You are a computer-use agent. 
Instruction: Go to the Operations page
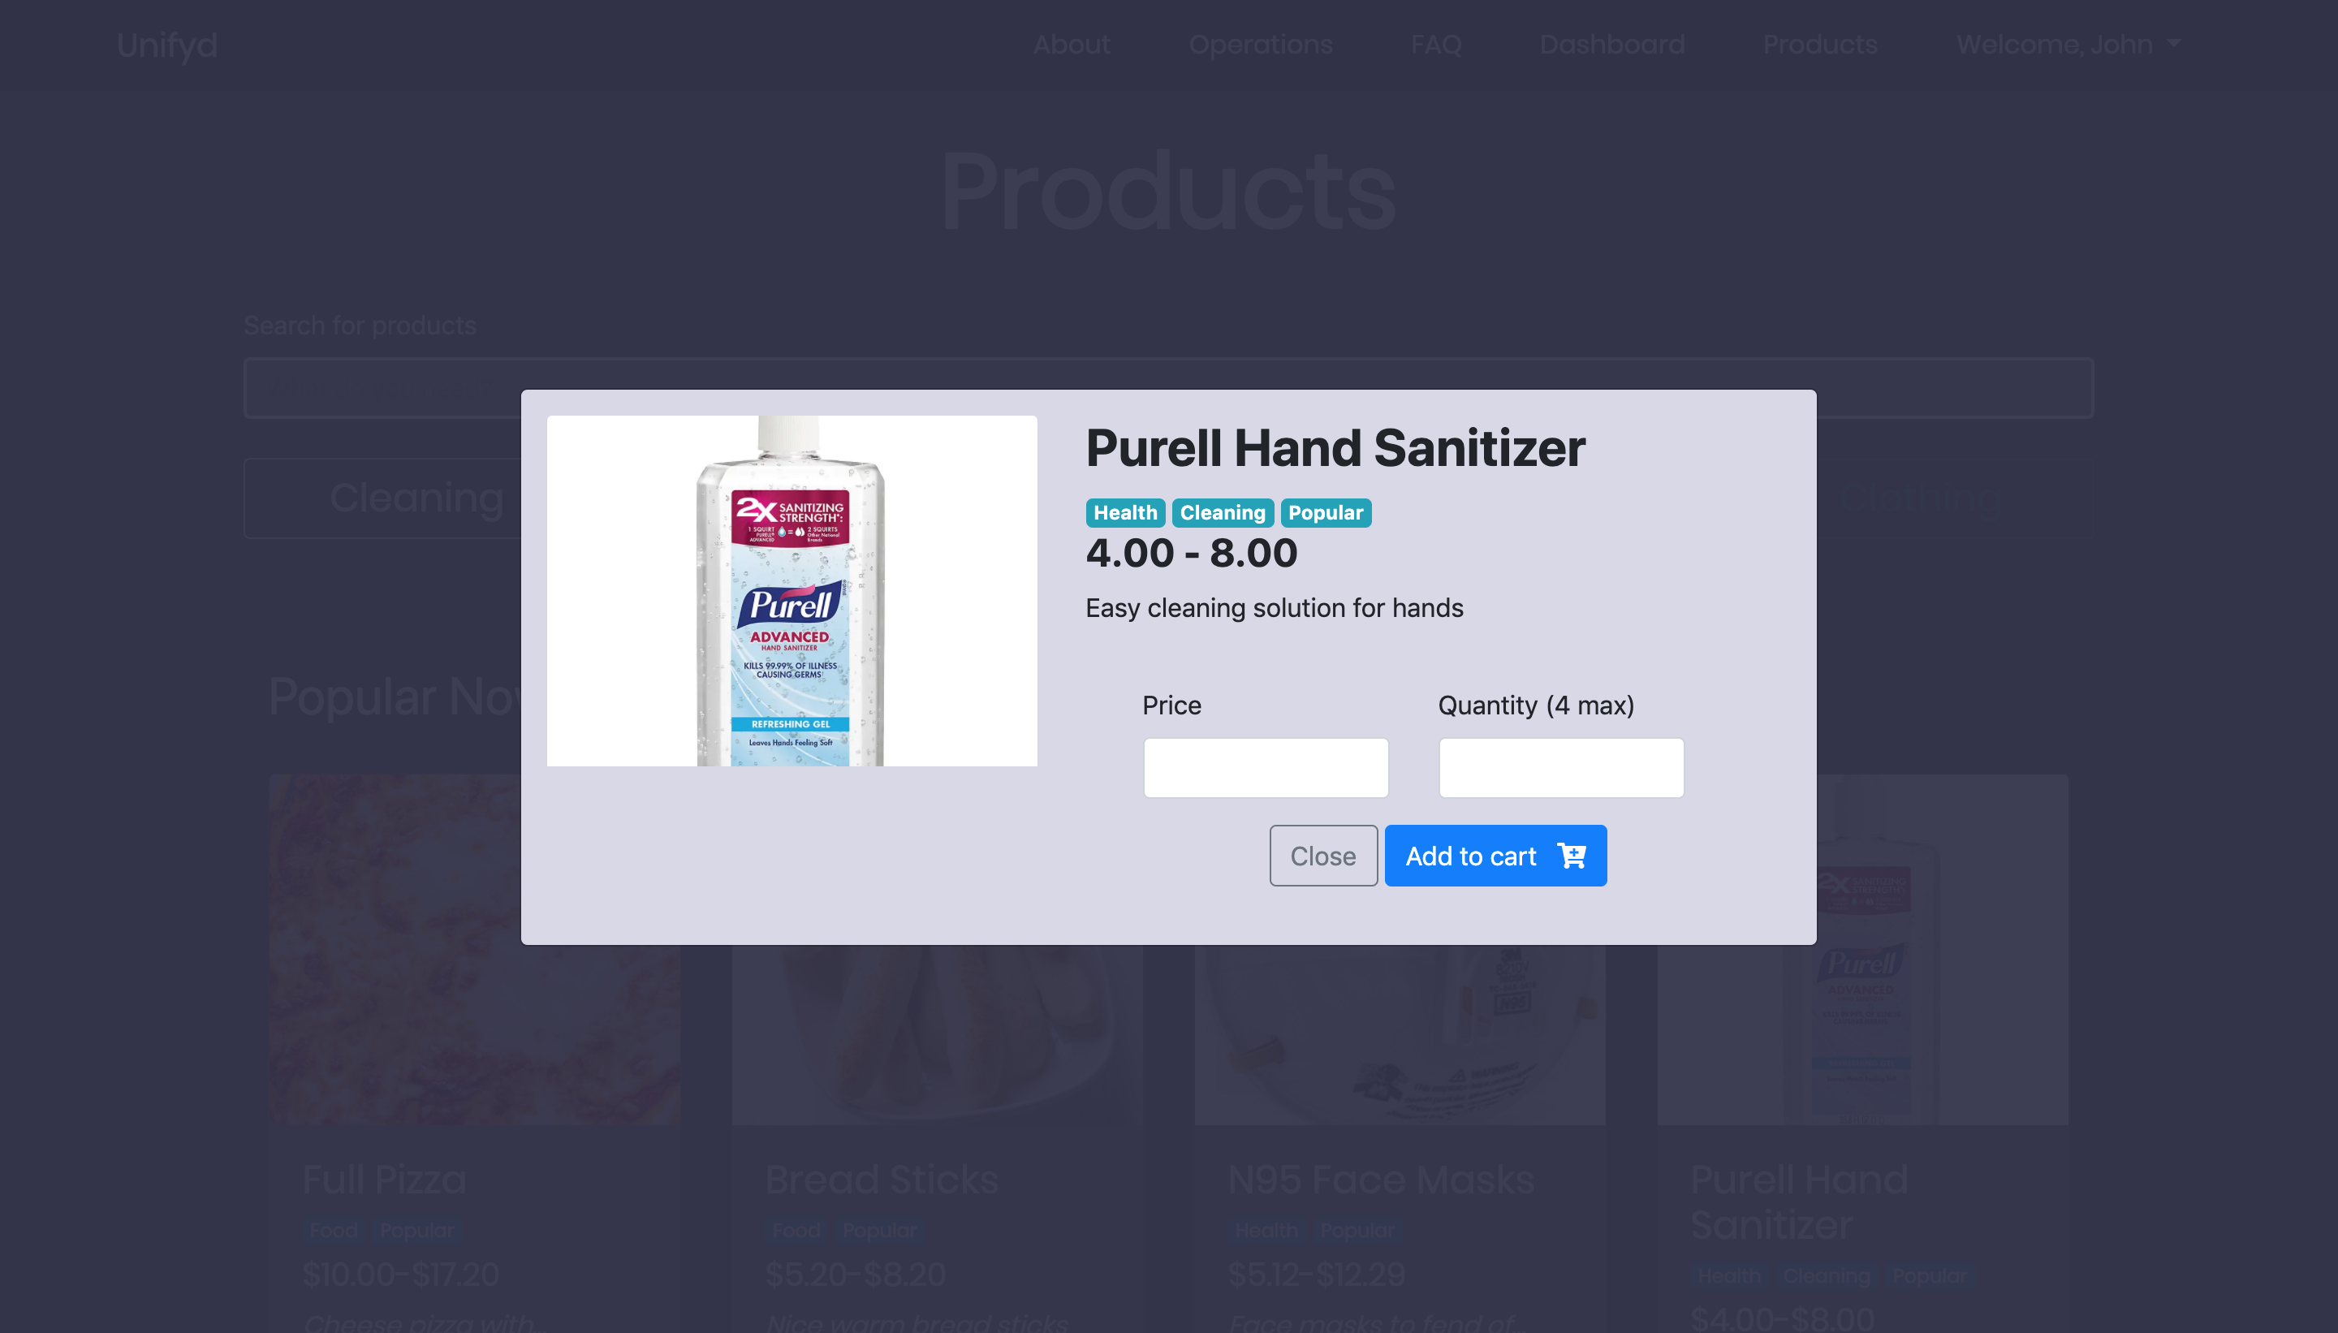point(1260,44)
